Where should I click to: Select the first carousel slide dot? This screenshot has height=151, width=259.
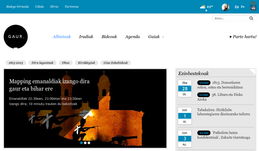81,143
